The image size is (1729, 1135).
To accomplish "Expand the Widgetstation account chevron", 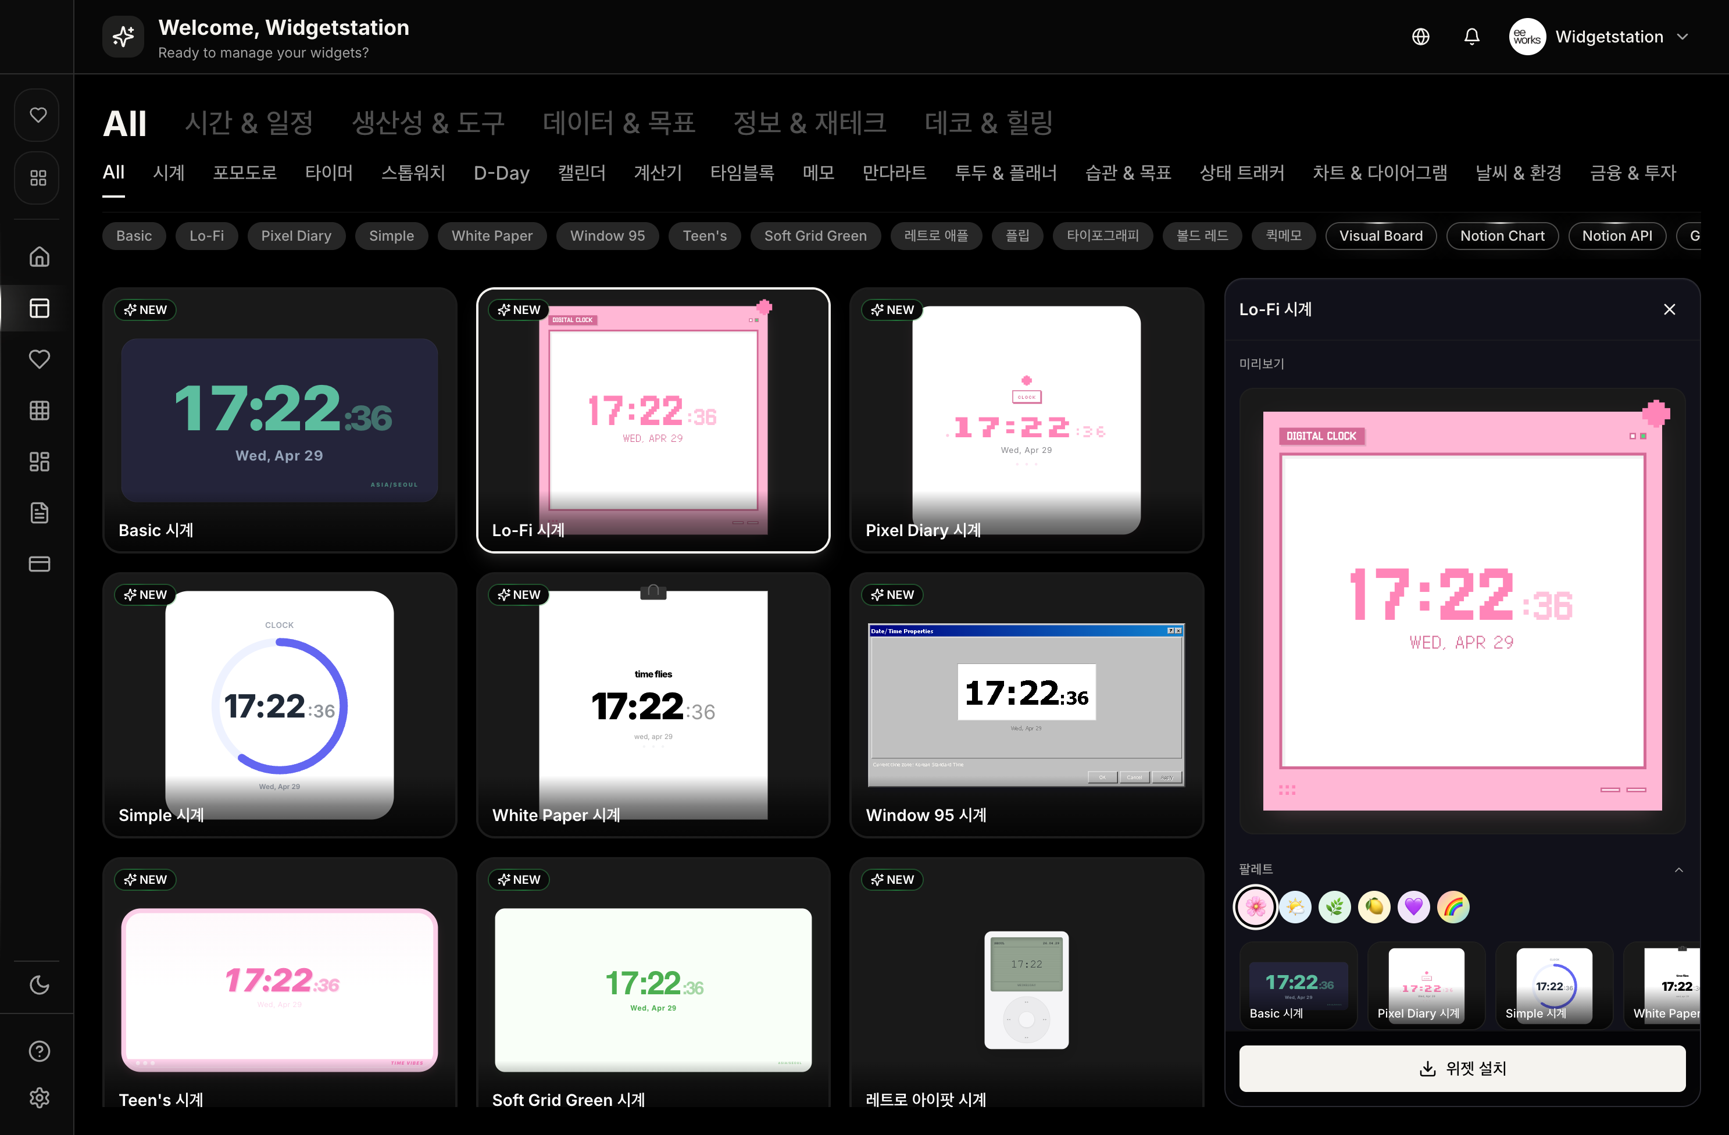I will (1682, 36).
